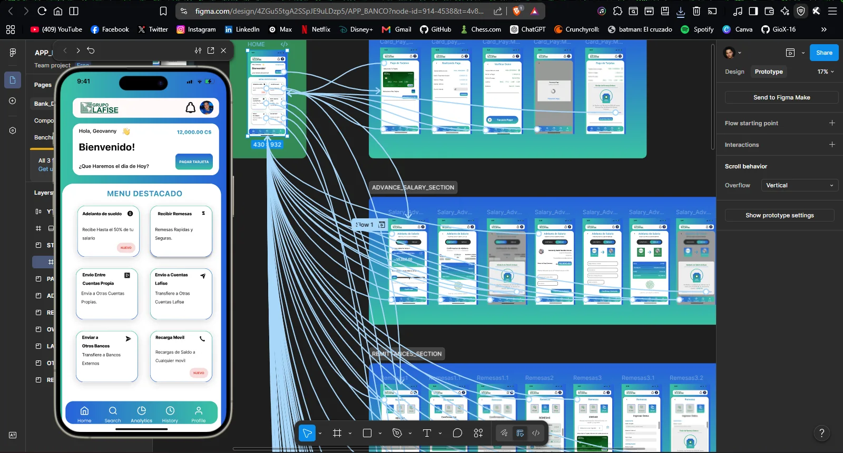Go to next frame in preview
This screenshot has height=453, width=843.
coord(78,51)
